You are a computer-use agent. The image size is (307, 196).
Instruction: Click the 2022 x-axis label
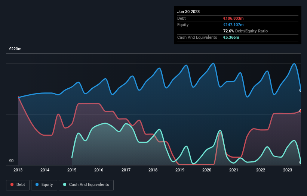(261, 170)
